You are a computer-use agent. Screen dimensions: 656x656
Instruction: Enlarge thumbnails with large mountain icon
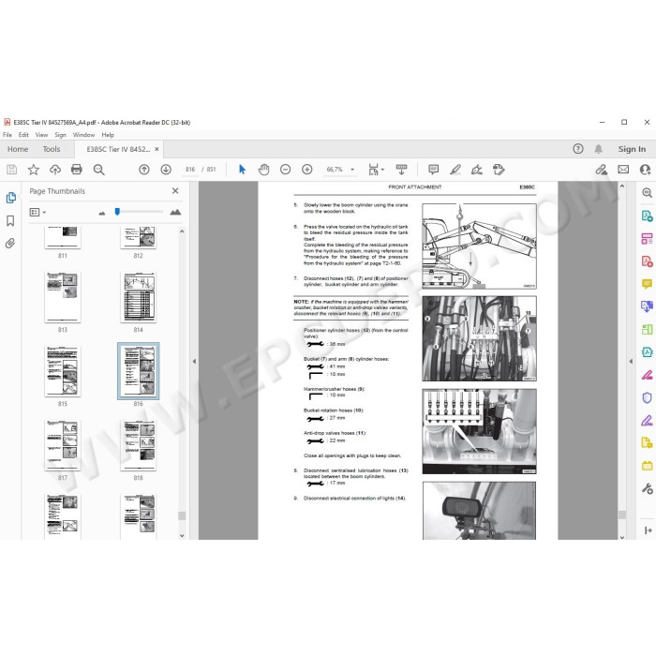[x=176, y=212]
